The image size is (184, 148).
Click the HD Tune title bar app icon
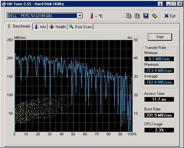[4, 4]
